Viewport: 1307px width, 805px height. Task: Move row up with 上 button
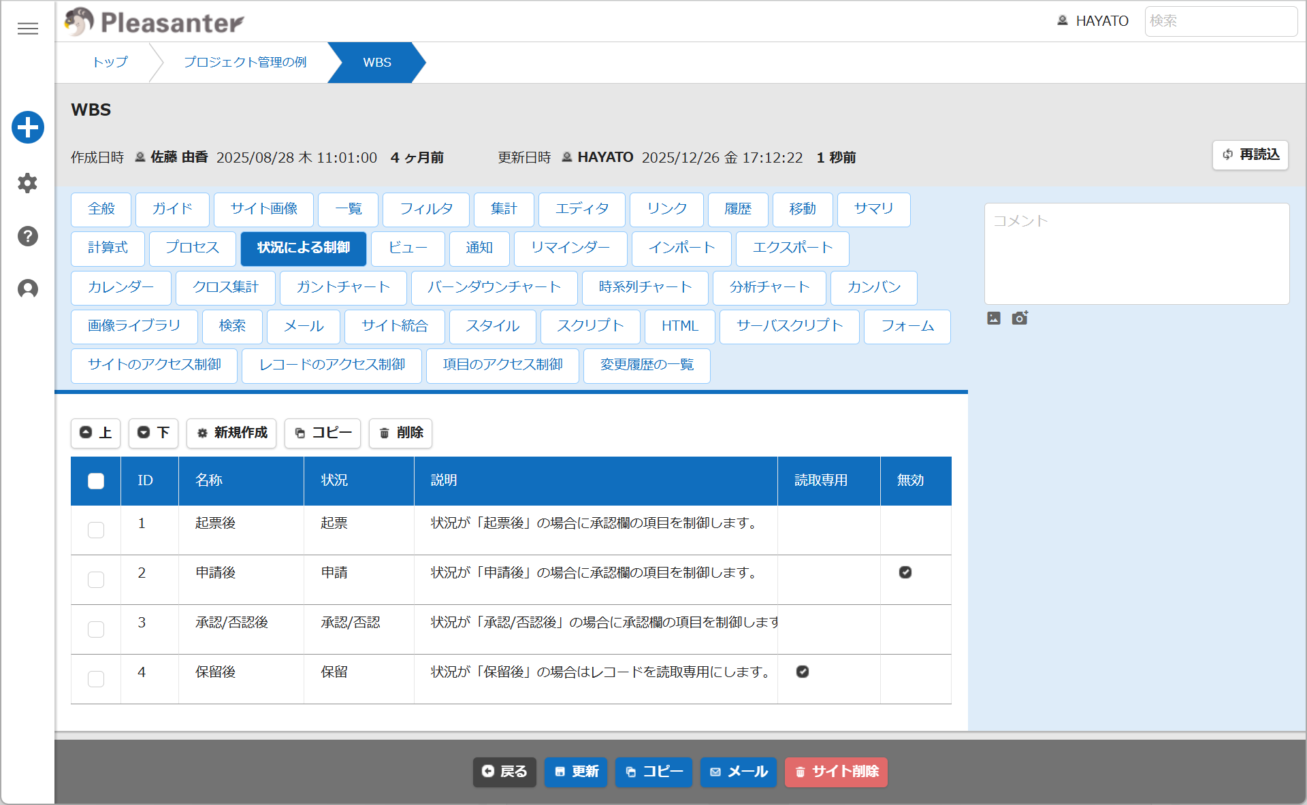click(x=95, y=433)
